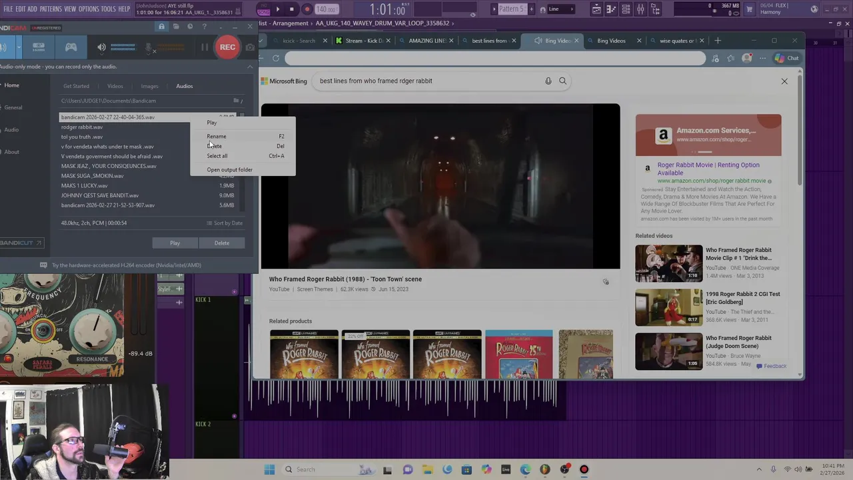853x480 pixels.
Task: Click Bandicam's microphone icon
Action: (x=149, y=47)
